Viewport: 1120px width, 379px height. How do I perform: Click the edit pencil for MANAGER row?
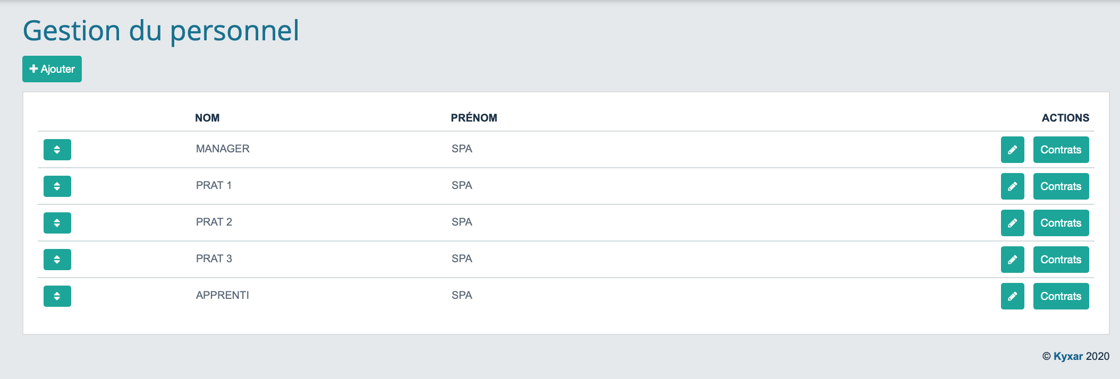(1012, 150)
